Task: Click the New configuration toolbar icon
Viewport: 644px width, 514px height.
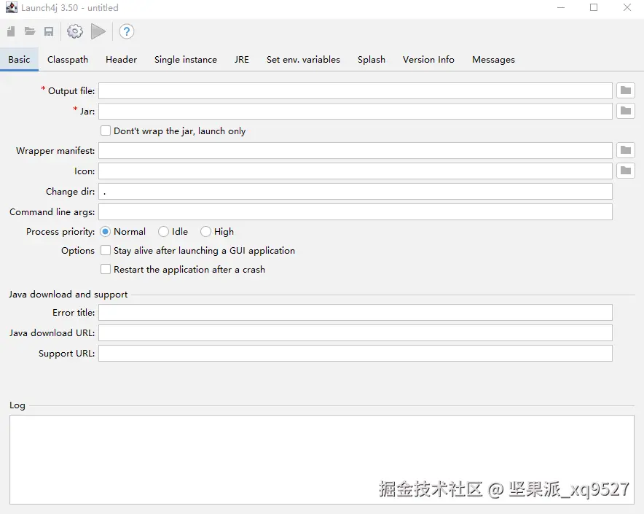Action: [11, 31]
